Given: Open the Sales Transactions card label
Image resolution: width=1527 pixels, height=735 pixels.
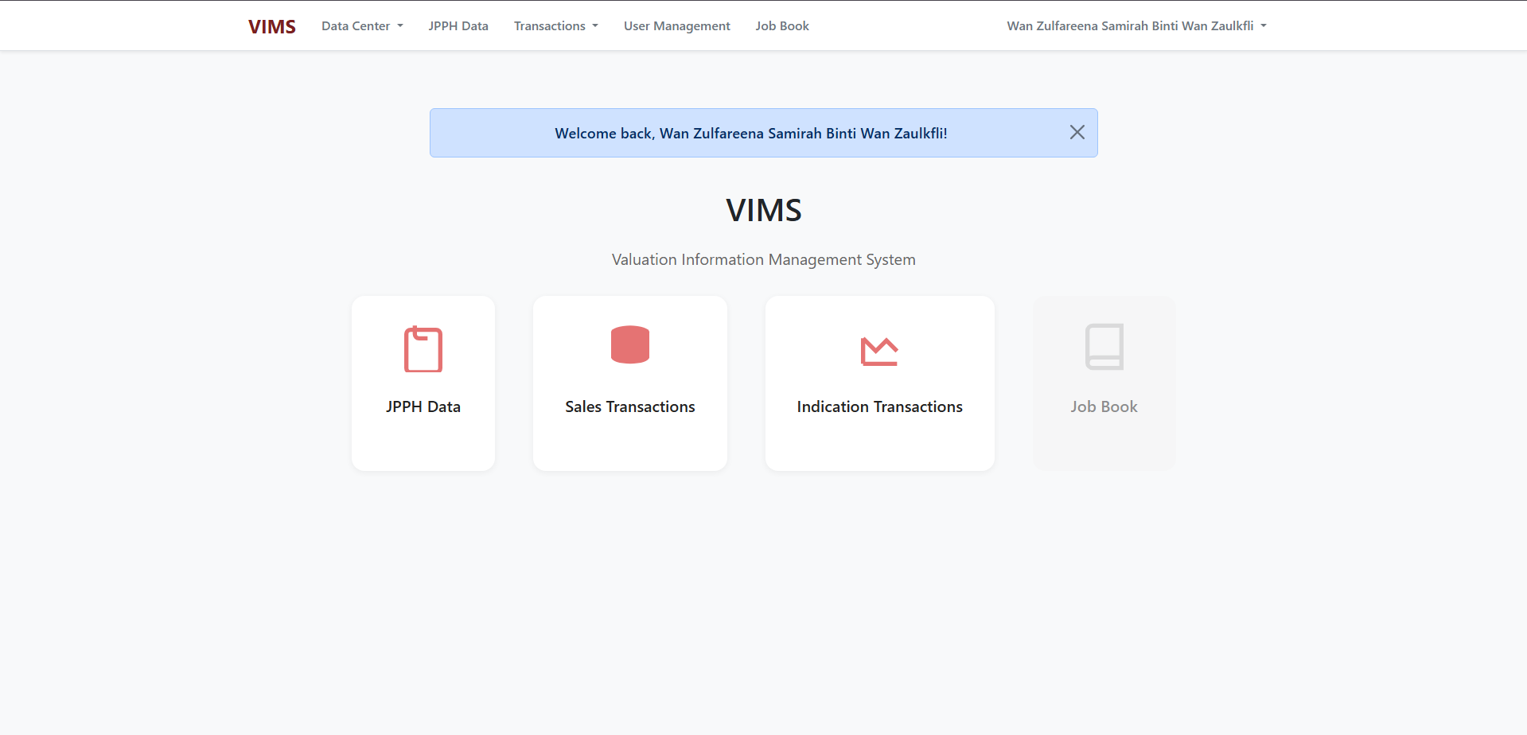Looking at the screenshot, I should click(629, 406).
